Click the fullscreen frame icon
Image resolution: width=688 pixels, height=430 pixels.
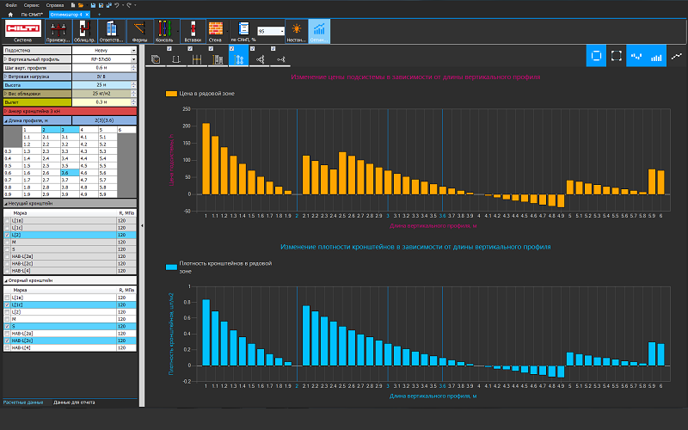[x=617, y=56]
